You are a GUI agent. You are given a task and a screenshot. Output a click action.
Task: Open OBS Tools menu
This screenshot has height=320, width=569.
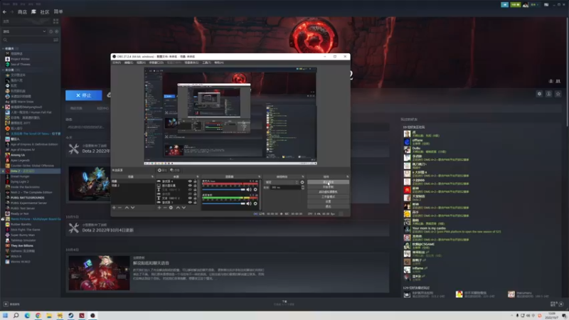pos(206,63)
